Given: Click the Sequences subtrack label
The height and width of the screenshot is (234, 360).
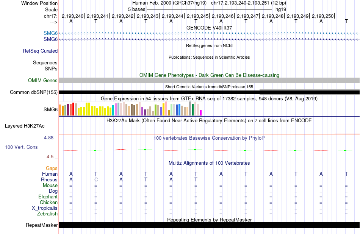Looking at the screenshot, I should (x=45, y=62).
